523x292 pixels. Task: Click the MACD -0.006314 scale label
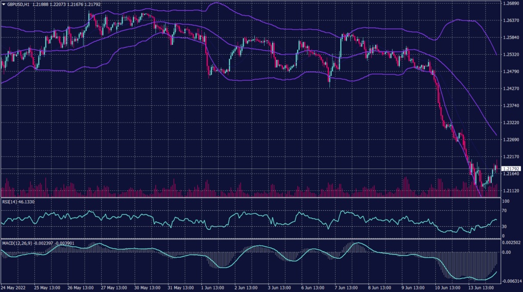coord(511,281)
